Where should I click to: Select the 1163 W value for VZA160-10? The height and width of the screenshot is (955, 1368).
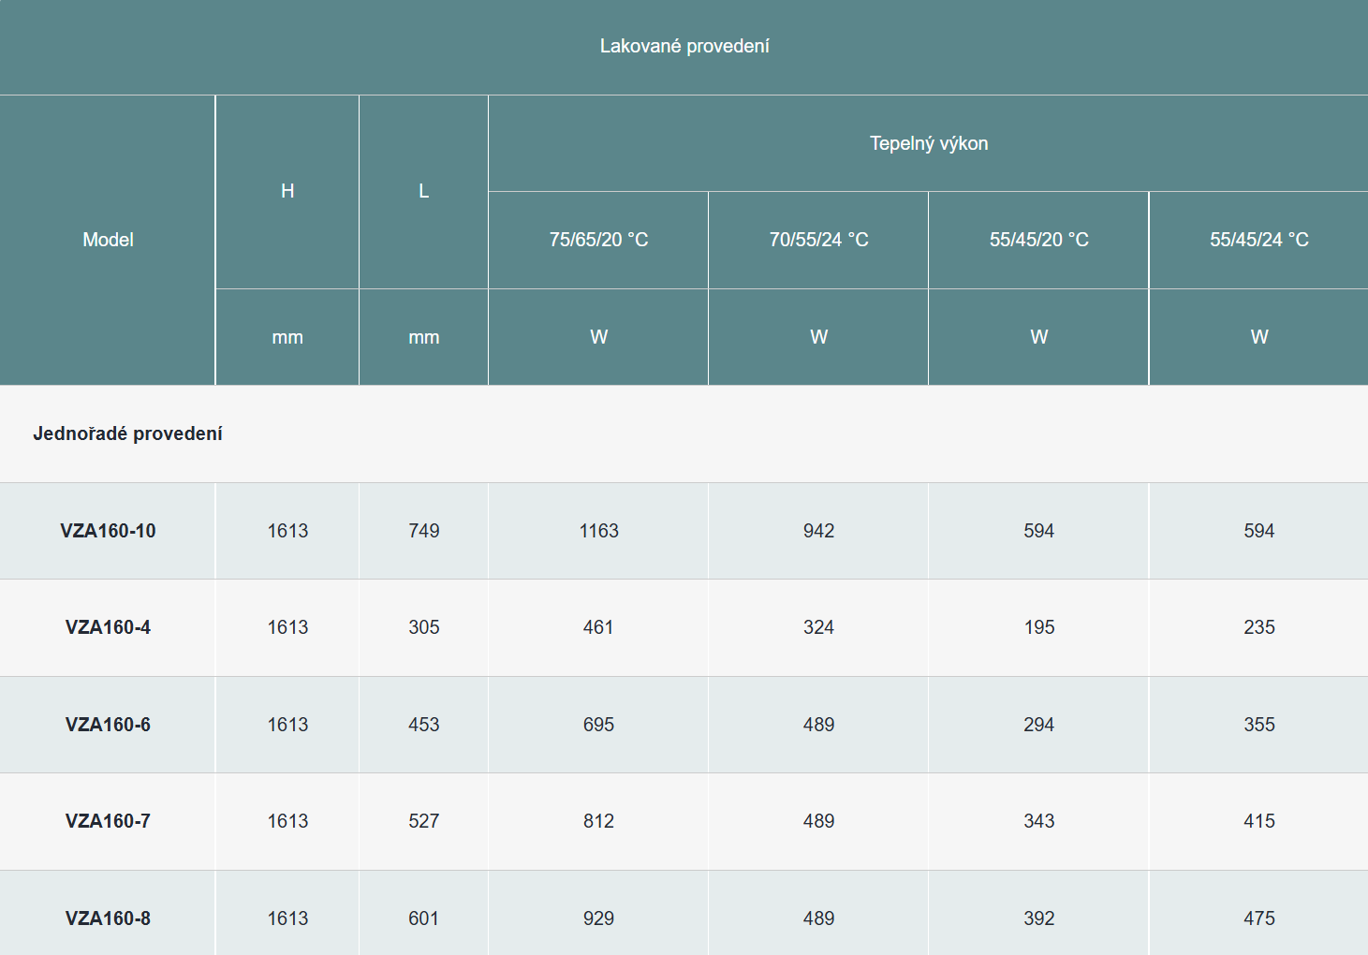pos(598,531)
